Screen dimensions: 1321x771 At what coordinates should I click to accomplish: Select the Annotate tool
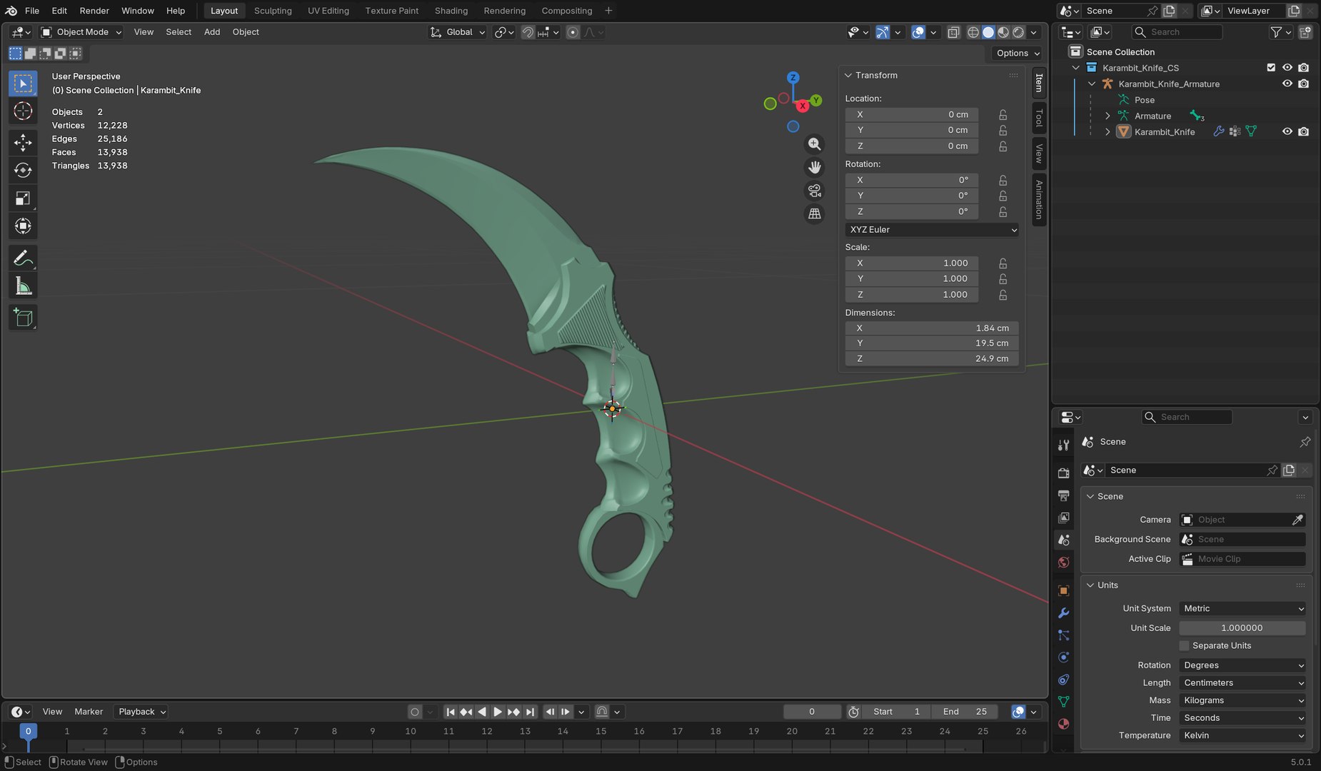tap(23, 258)
